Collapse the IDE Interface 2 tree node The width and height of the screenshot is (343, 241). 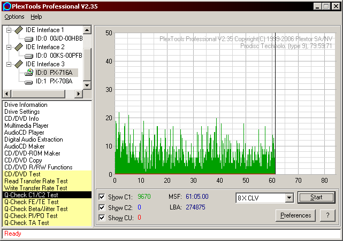(x=9, y=47)
